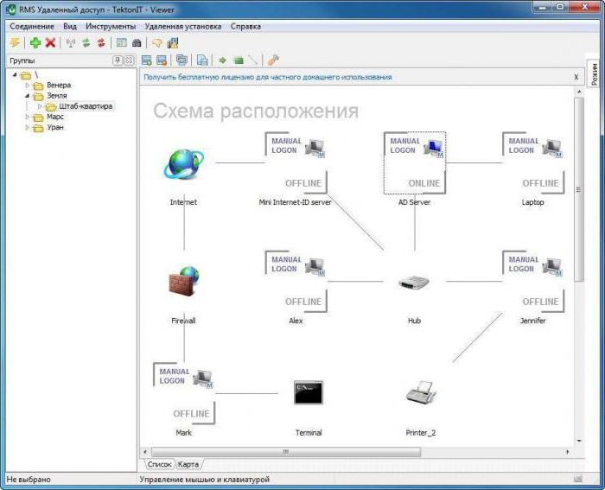Select the Printer_2 node
The image size is (605, 490).
tap(421, 392)
